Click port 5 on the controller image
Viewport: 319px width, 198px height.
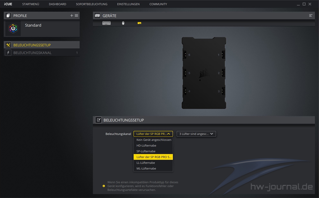point(185,73)
